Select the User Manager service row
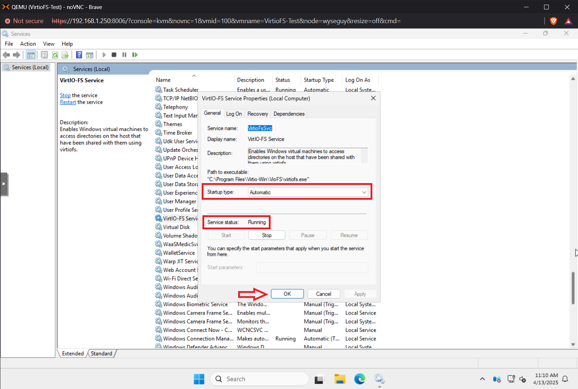 click(x=177, y=202)
